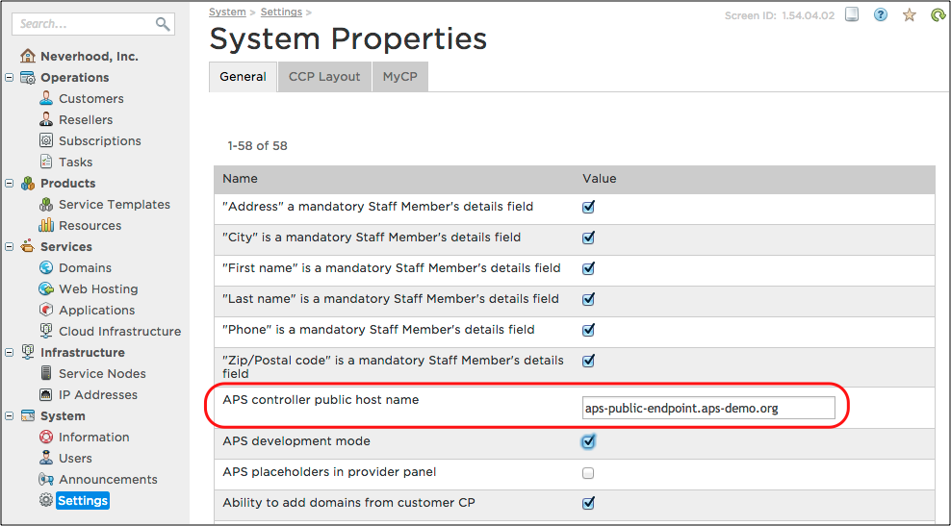
Task: Click the Settings breadcrumb link
Action: [280, 13]
